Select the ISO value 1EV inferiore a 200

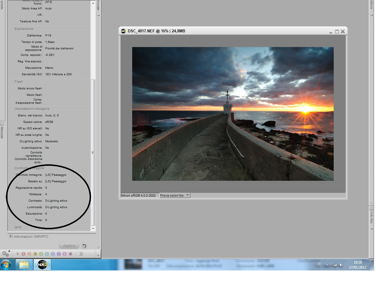click(58, 74)
